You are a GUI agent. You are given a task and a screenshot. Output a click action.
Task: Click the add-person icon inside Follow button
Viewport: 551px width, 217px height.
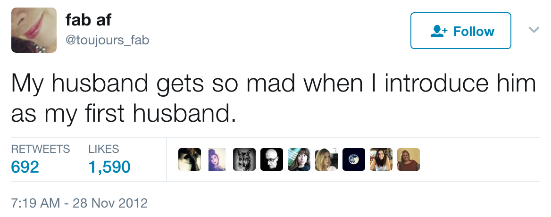click(438, 31)
